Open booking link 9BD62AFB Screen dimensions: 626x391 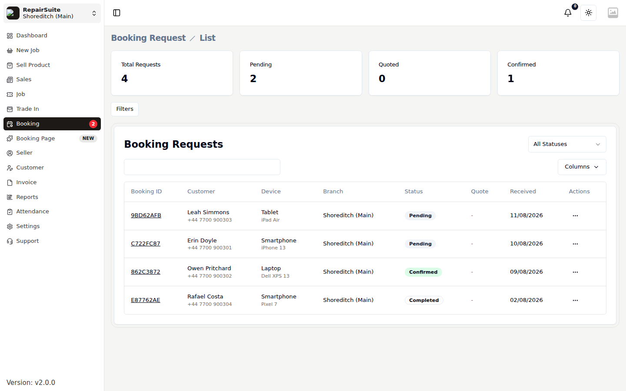pyautogui.click(x=146, y=215)
